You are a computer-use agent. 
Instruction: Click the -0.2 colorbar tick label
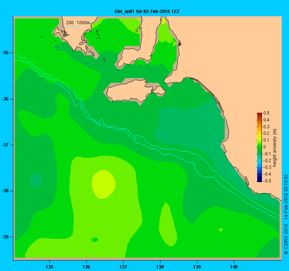click(x=267, y=160)
